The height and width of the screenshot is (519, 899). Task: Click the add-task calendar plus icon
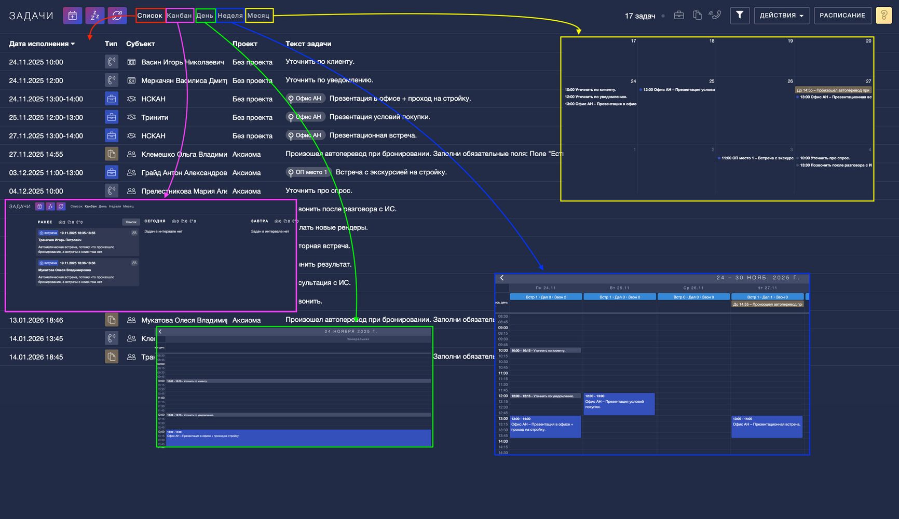pos(73,16)
